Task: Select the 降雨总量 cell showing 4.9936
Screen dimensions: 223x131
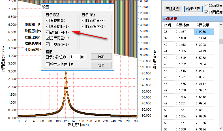Action: click(x=204, y=32)
